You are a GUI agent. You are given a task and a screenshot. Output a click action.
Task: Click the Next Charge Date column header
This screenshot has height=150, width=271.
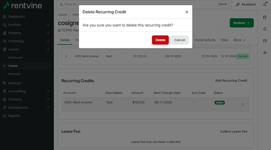point(167,93)
